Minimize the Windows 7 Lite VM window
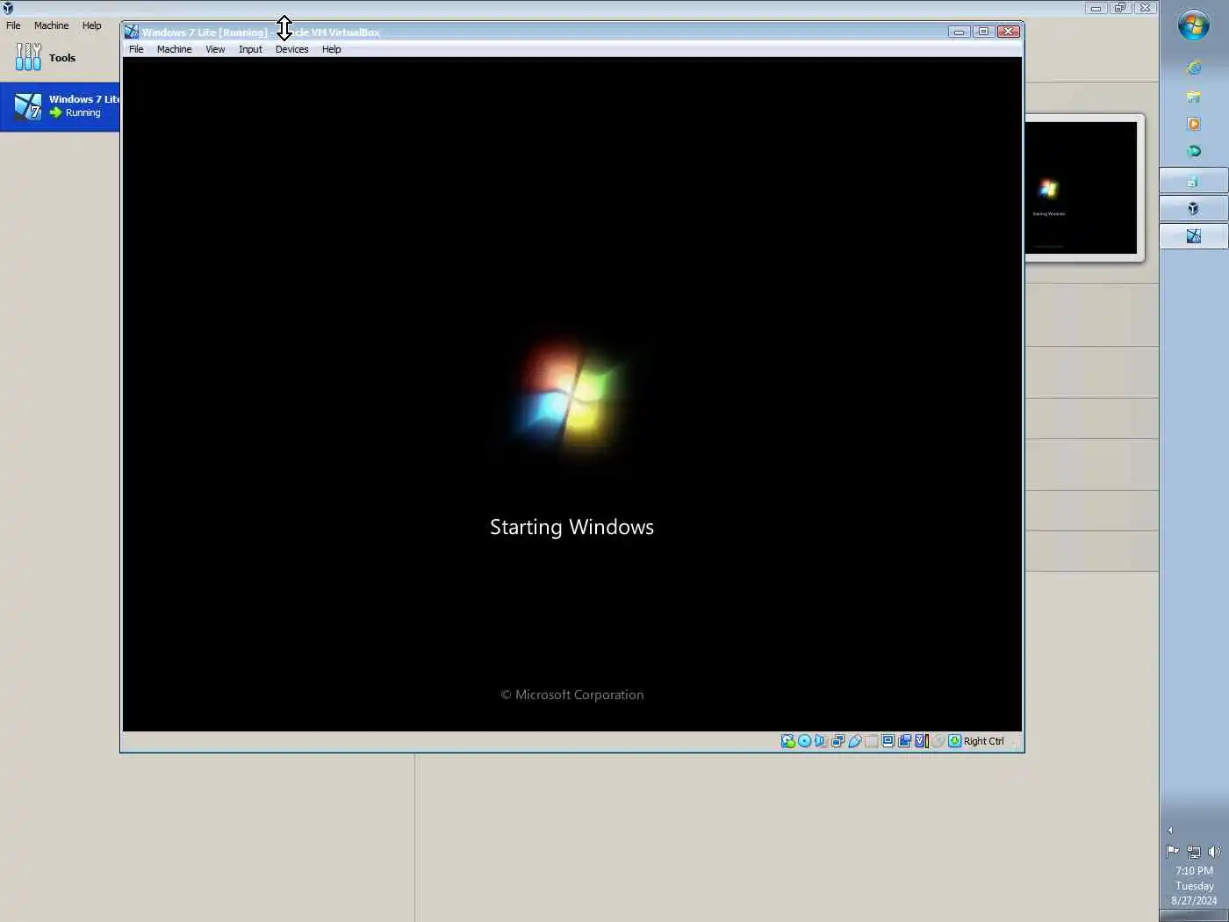This screenshot has width=1229, height=922. [959, 32]
